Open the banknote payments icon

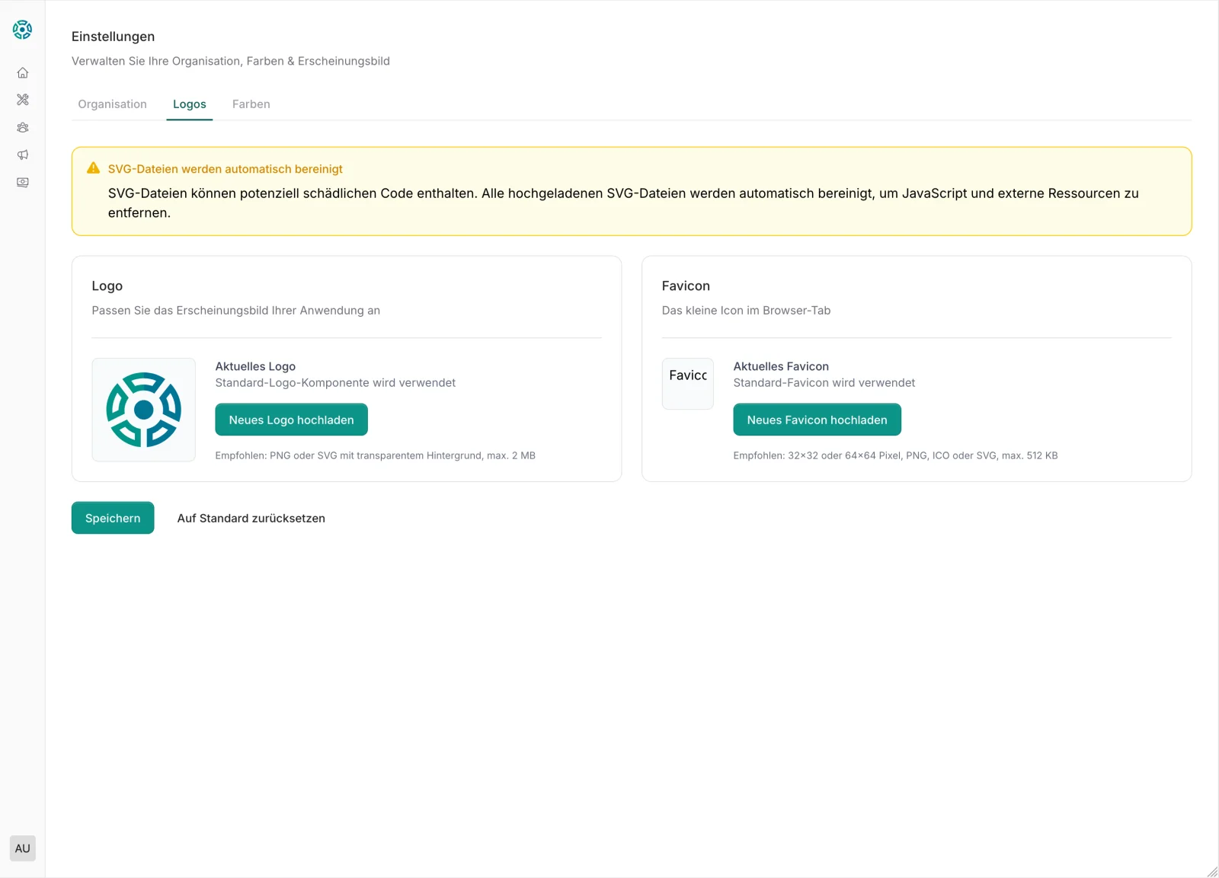pos(23,183)
